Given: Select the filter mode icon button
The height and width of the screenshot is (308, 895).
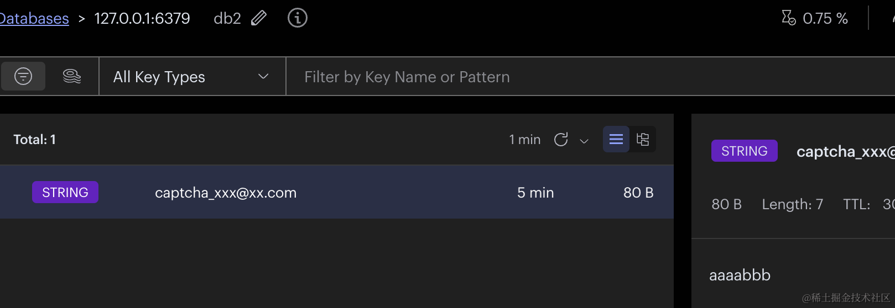Looking at the screenshot, I should pyautogui.click(x=23, y=76).
